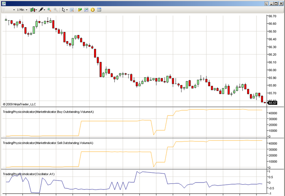
Task: Open the indicators chart icon
Action: [86, 9]
